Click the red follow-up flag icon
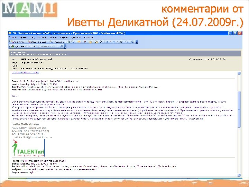The height and width of the screenshot is (187, 249). point(85,42)
